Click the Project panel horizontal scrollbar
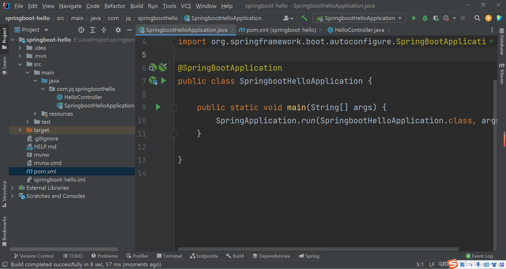This screenshot has height=269, width=506. pos(64,249)
